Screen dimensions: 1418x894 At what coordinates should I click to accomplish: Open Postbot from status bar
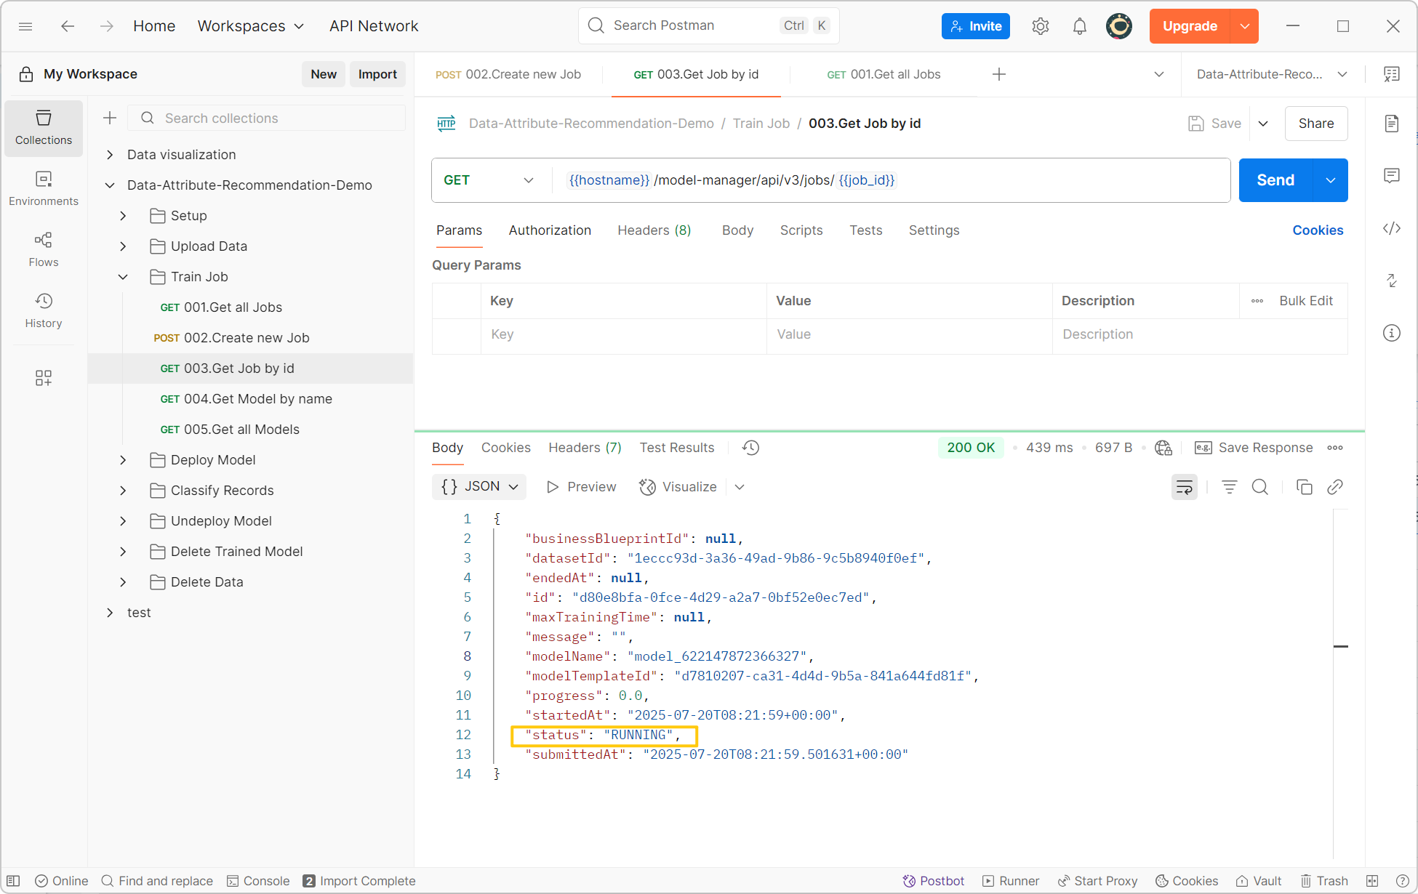point(934,881)
